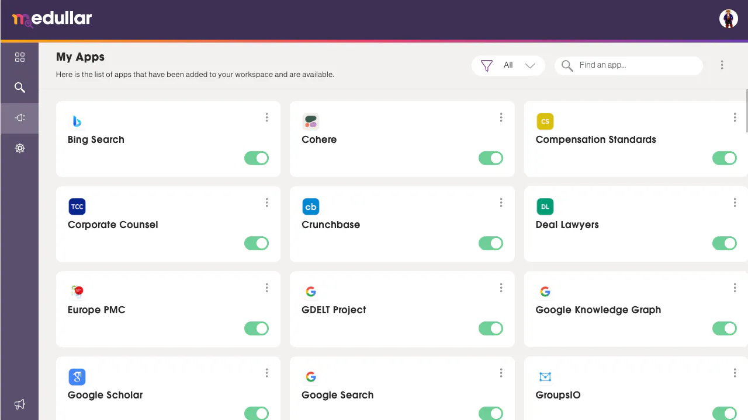Disable Google Knowledge Graph toggle
Screen dimensions: 748x420
click(x=725, y=328)
